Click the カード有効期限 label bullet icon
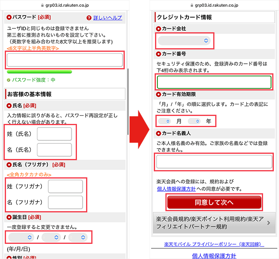 (158, 94)
